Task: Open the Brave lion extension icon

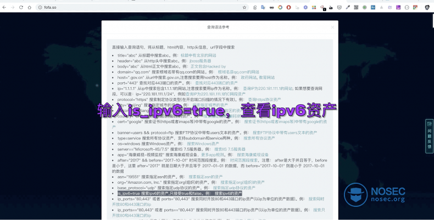Action: tap(427, 8)
